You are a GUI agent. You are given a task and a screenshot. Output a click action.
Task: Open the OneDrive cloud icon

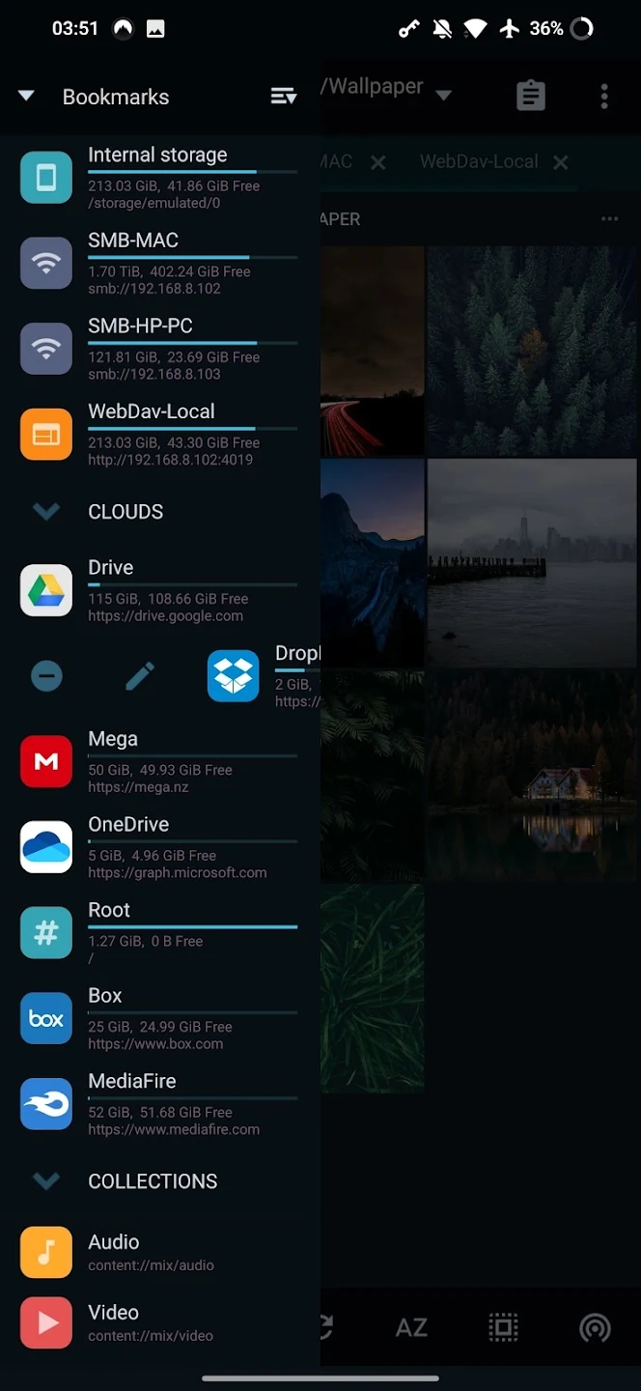tap(46, 847)
